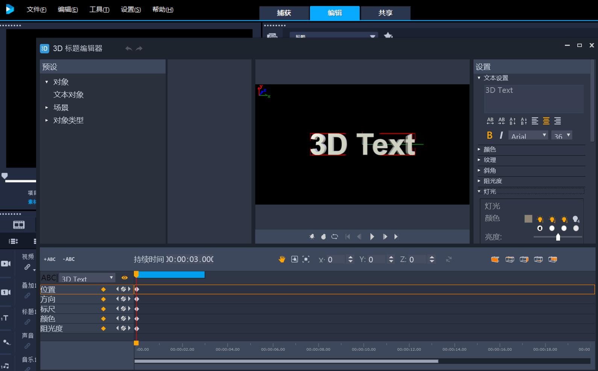Click the loop playback icon
This screenshot has height=371, width=598.
pos(334,237)
